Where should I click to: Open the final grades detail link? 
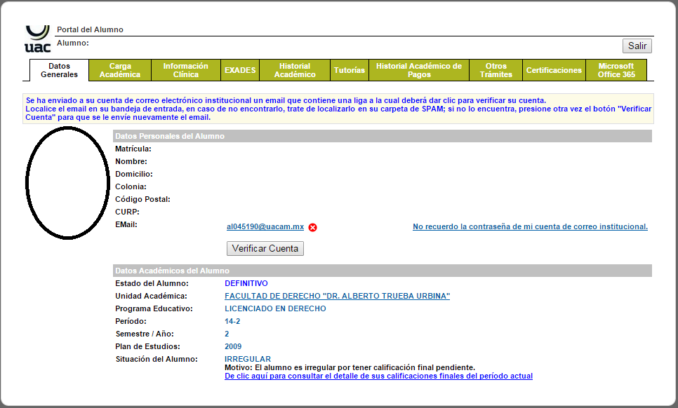click(378, 376)
